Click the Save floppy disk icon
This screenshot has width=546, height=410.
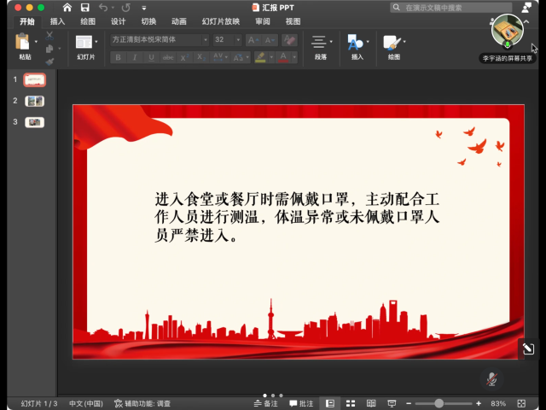point(84,8)
